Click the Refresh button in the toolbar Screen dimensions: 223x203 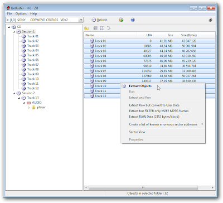click(99, 20)
